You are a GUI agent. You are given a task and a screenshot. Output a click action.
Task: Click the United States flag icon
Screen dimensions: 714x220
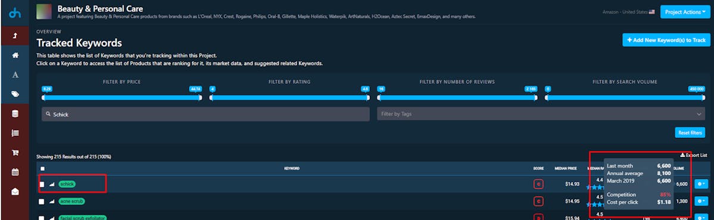point(651,12)
